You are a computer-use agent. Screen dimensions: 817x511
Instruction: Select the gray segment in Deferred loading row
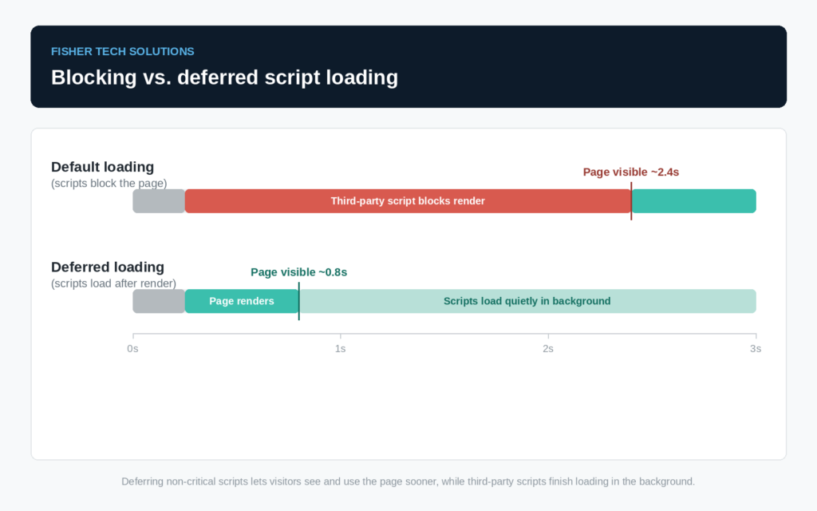click(159, 301)
